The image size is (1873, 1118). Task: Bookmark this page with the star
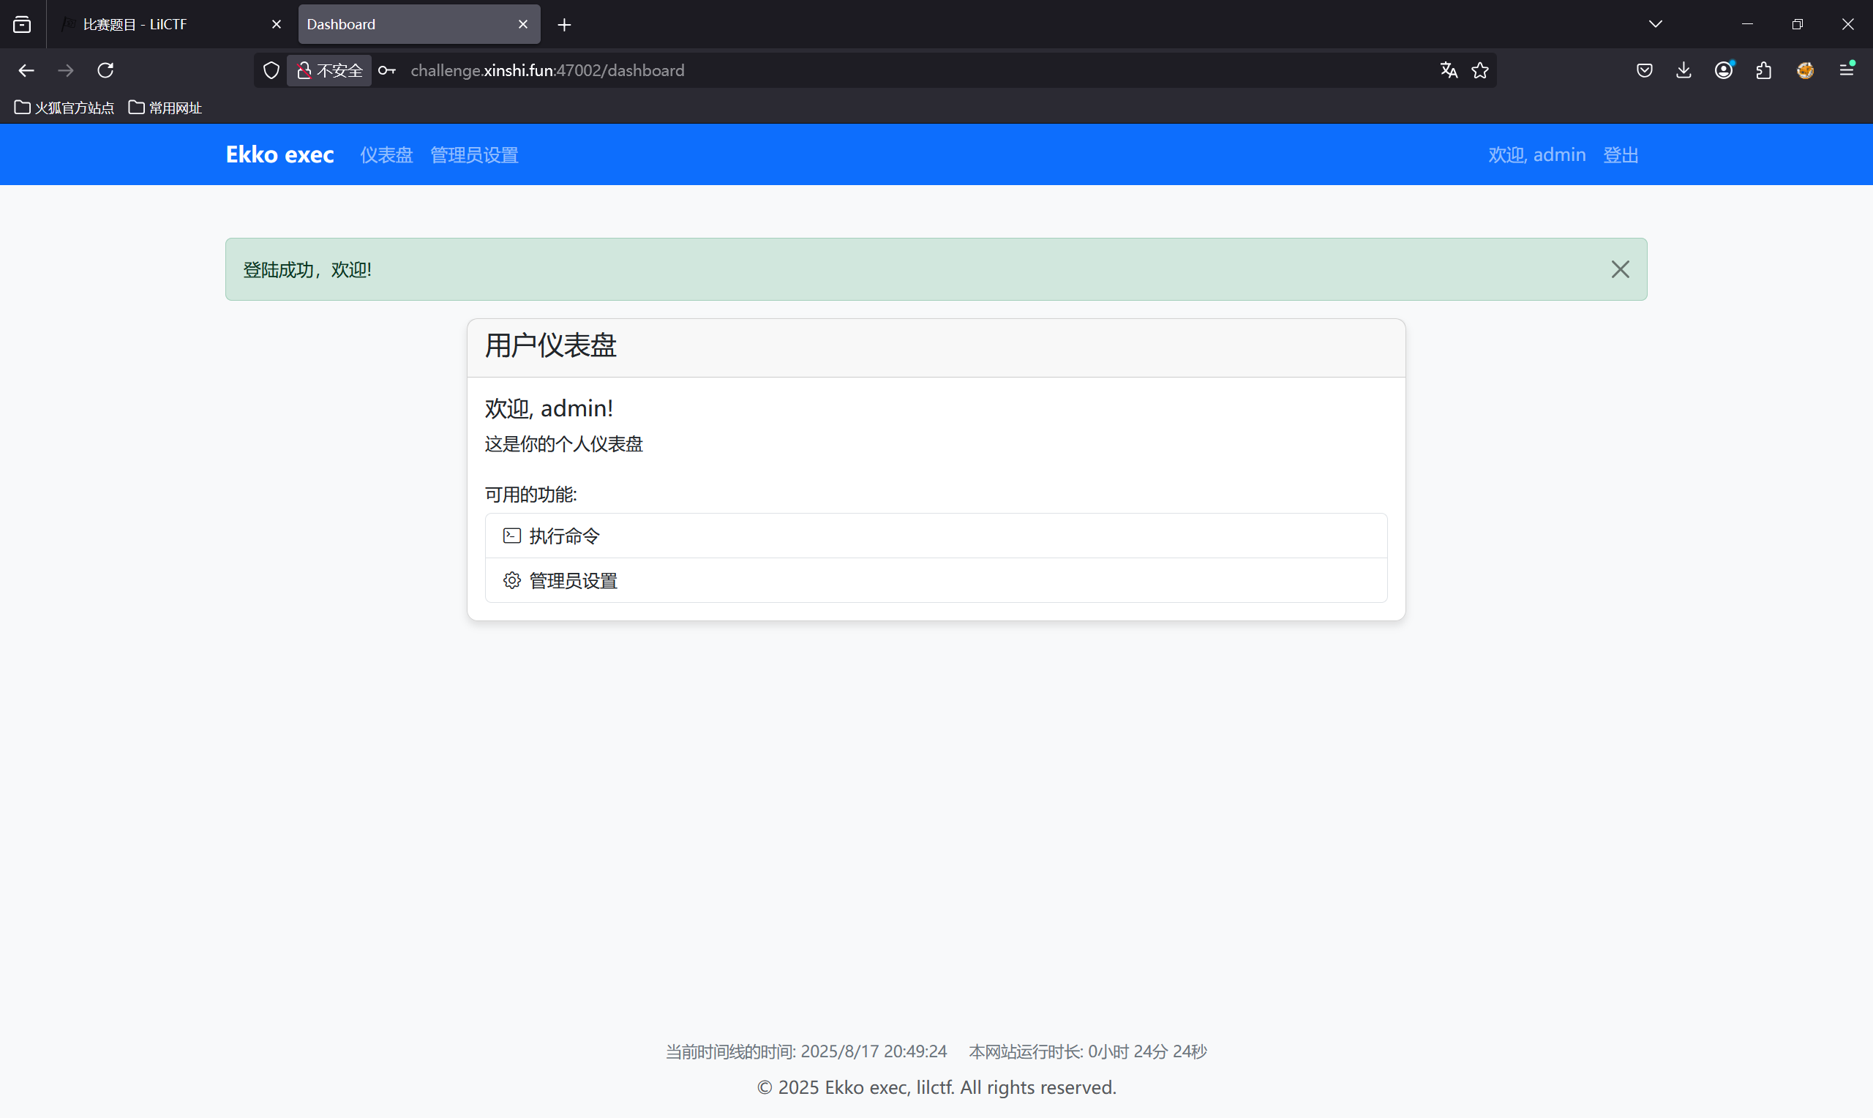coord(1480,70)
